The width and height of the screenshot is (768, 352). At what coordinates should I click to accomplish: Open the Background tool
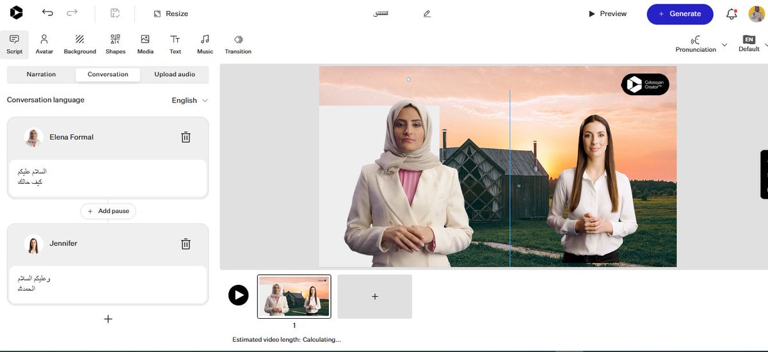80,44
